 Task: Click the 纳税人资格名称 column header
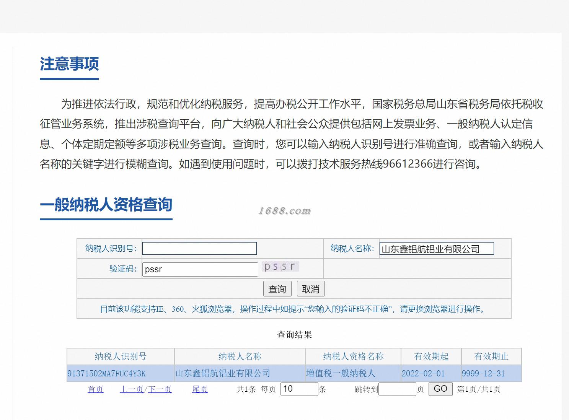click(353, 357)
